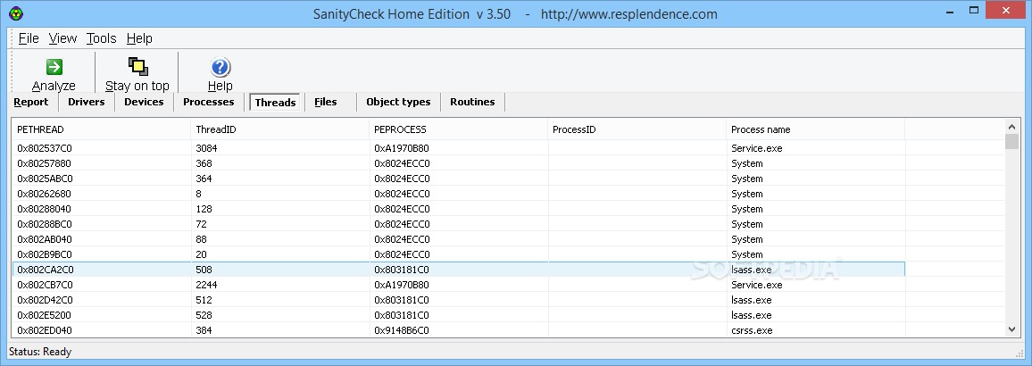This screenshot has height=366, width=1032.
Task: Open the Tools menu
Action: (x=102, y=38)
